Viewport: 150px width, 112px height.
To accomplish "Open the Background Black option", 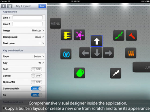I will (x=24, y=37).
